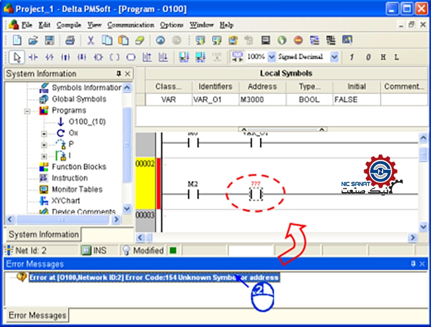This screenshot has width=431, height=327.
Task: Click the red stop circle icon
Action: coord(298,40)
